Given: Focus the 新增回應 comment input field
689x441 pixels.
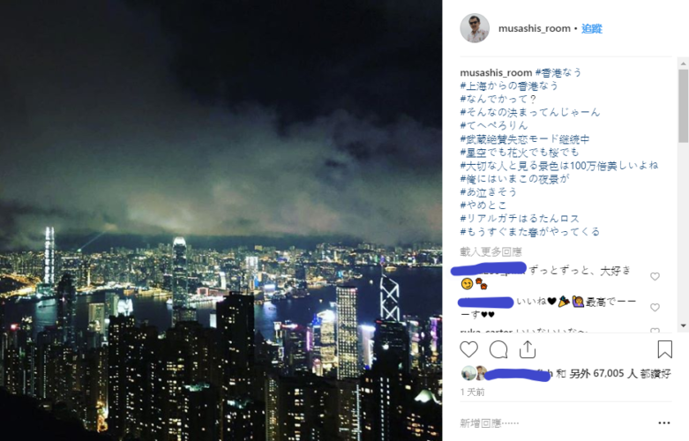Looking at the screenshot, I should 556,423.
